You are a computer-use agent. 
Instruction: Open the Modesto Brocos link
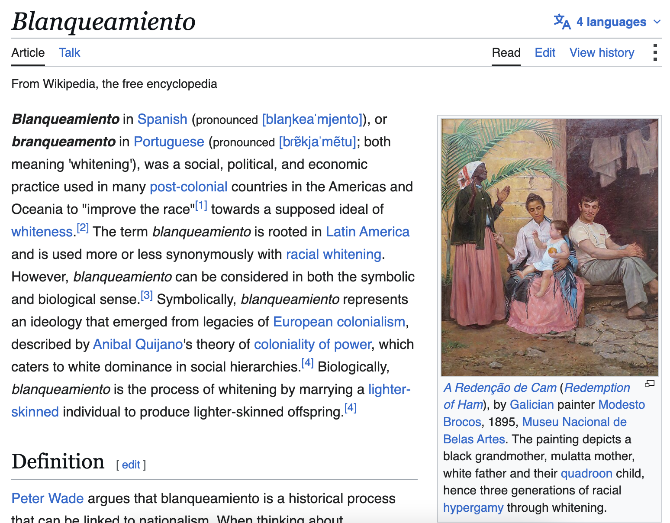[x=622, y=404]
